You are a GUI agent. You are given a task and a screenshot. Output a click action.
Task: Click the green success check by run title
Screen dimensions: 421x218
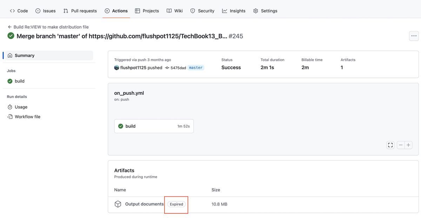(11, 36)
